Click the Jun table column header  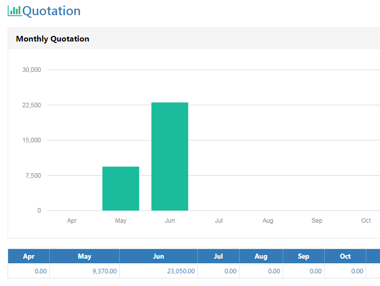coord(158,256)
